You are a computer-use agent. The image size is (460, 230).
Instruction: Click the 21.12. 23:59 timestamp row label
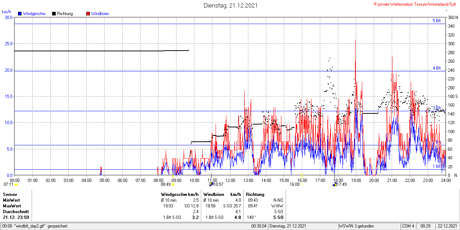click(16, 217)
